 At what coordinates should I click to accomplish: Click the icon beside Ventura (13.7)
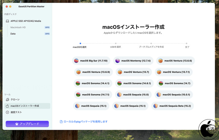click(120, 72)
